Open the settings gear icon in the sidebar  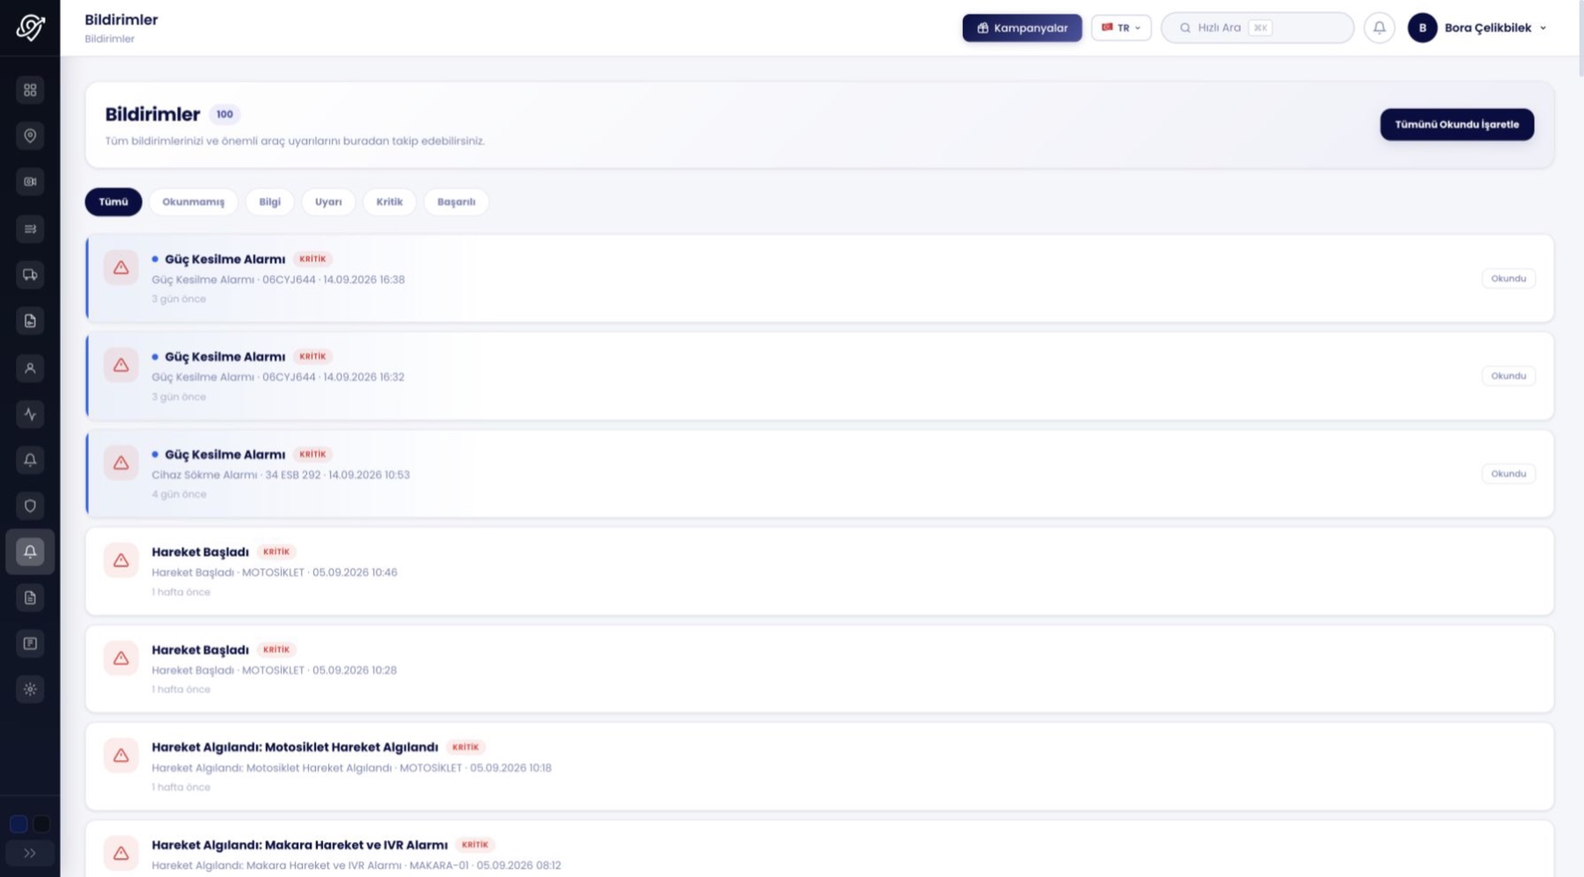30,689
